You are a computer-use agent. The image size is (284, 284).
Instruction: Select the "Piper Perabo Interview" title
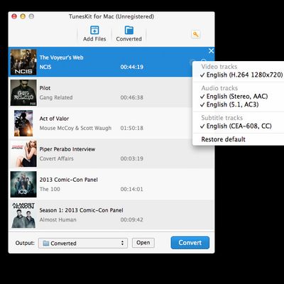coord(67,149)
